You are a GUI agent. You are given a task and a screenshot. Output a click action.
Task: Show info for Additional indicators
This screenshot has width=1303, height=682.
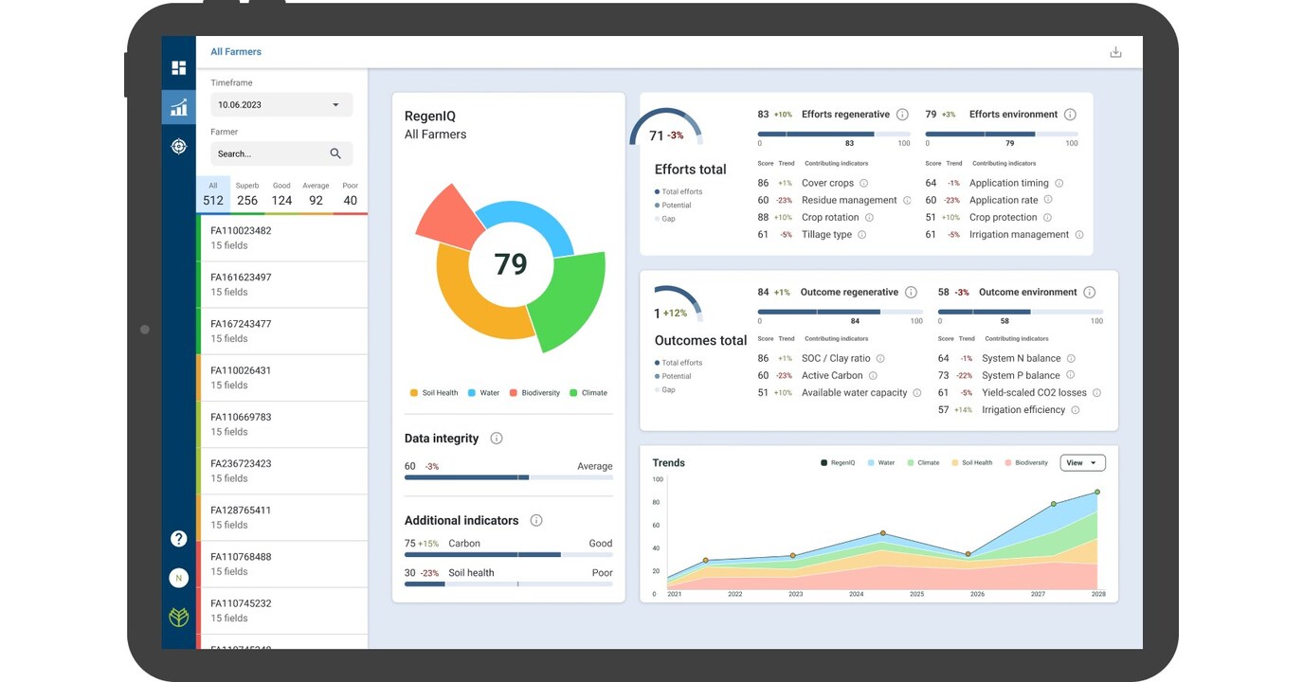535,521
